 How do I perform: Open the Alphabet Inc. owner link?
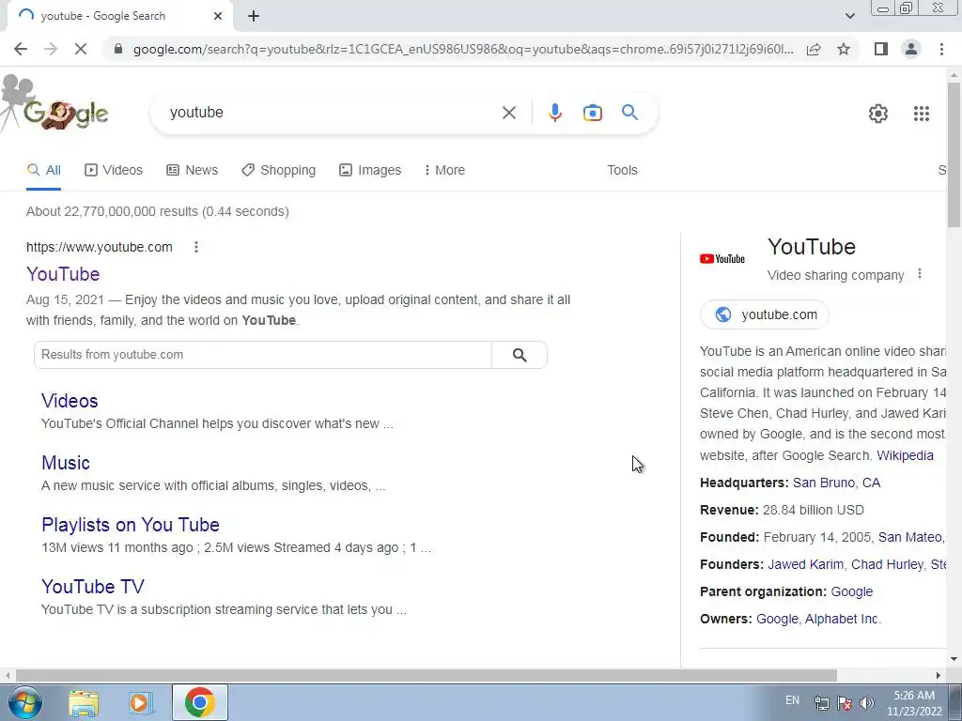841,620
